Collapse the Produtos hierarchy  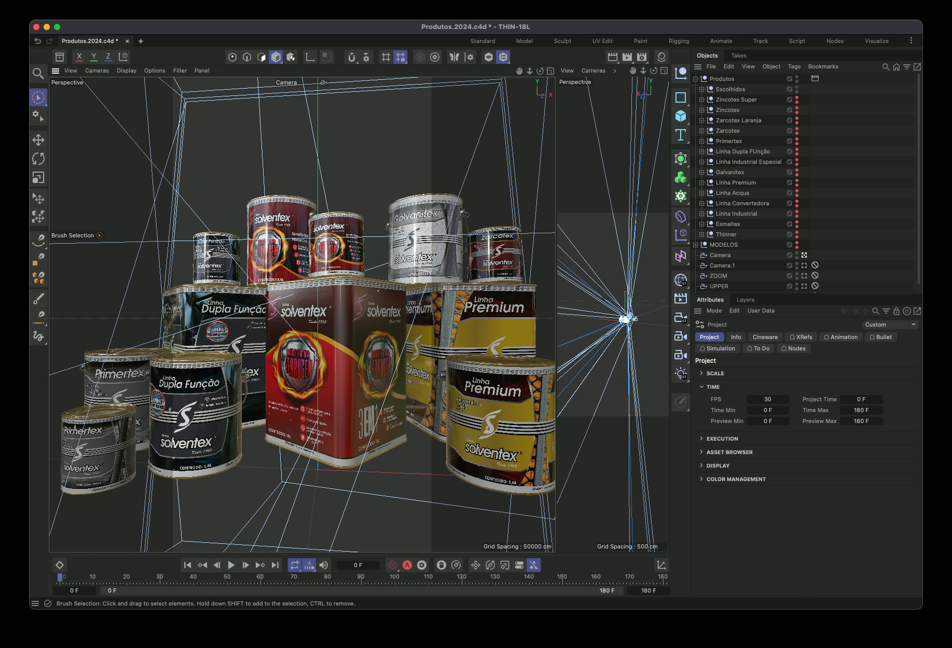[x=695, y=79]
